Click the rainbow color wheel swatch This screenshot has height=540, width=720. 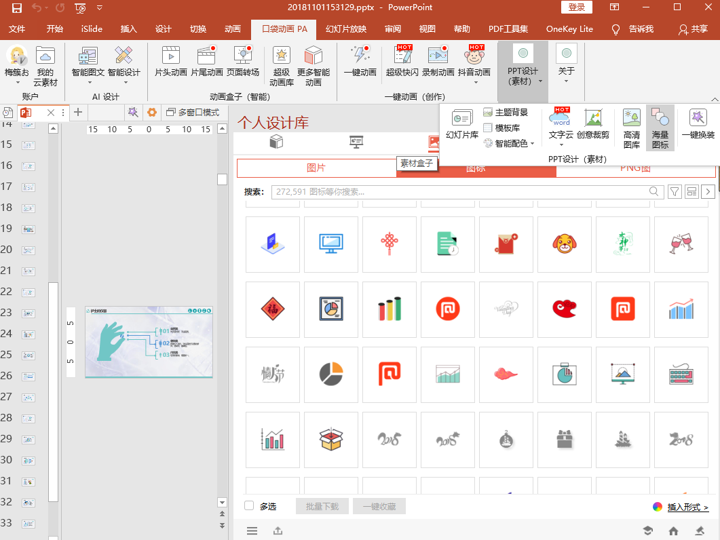(x=658, y=507)
